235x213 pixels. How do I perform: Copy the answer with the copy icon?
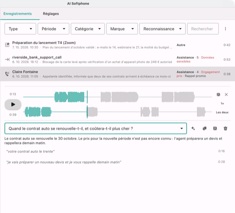coord(205,128)
